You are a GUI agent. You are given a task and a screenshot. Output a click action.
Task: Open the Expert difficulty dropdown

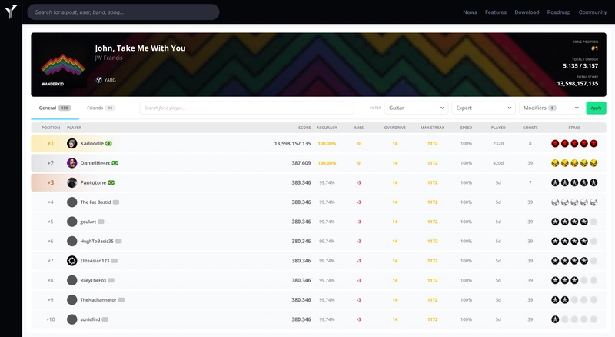(x=484, y=108)
